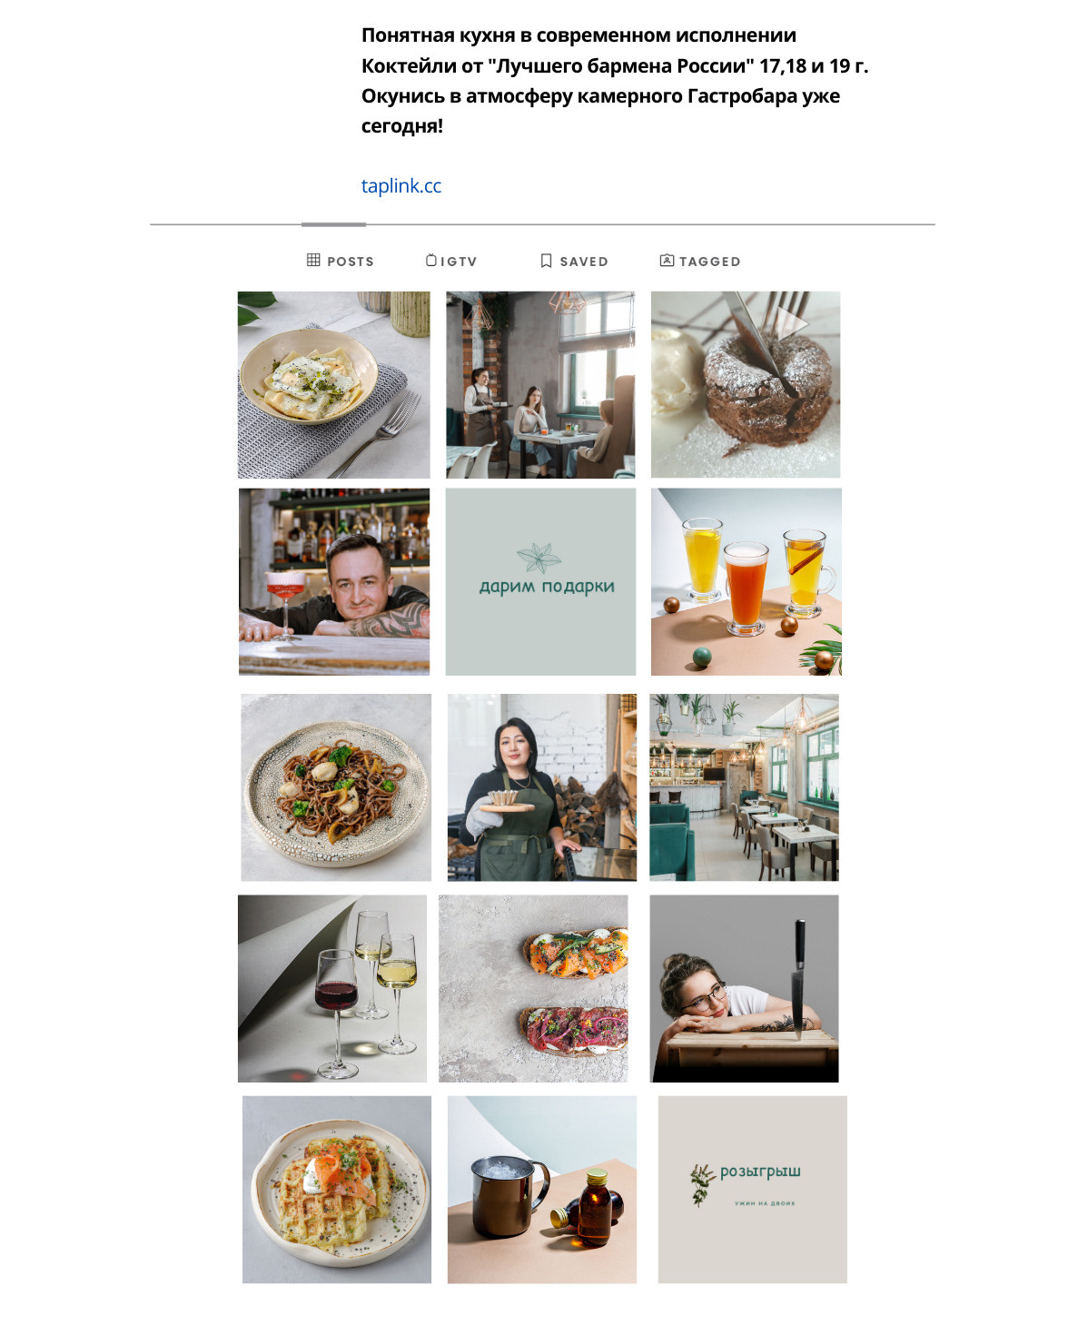Image resolution: width=1068 pixels, height=1335 pixels.
Task: Open the SAVED tab
Action: tap(574, 261)
